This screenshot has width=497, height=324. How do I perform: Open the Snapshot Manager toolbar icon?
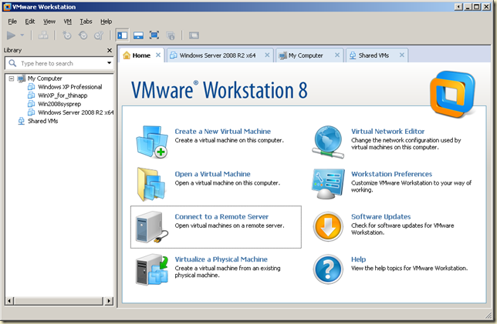(x=100, y=35)
